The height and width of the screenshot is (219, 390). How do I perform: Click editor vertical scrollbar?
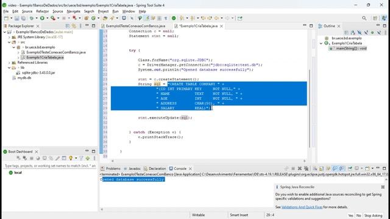(310, 108)
